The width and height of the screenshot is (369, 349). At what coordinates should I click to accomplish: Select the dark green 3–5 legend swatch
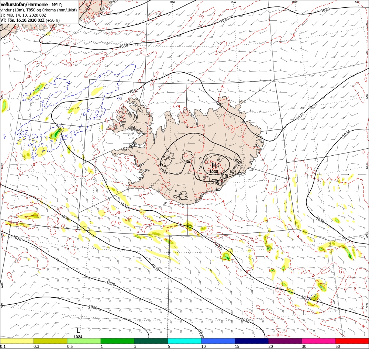click(151, 341)
